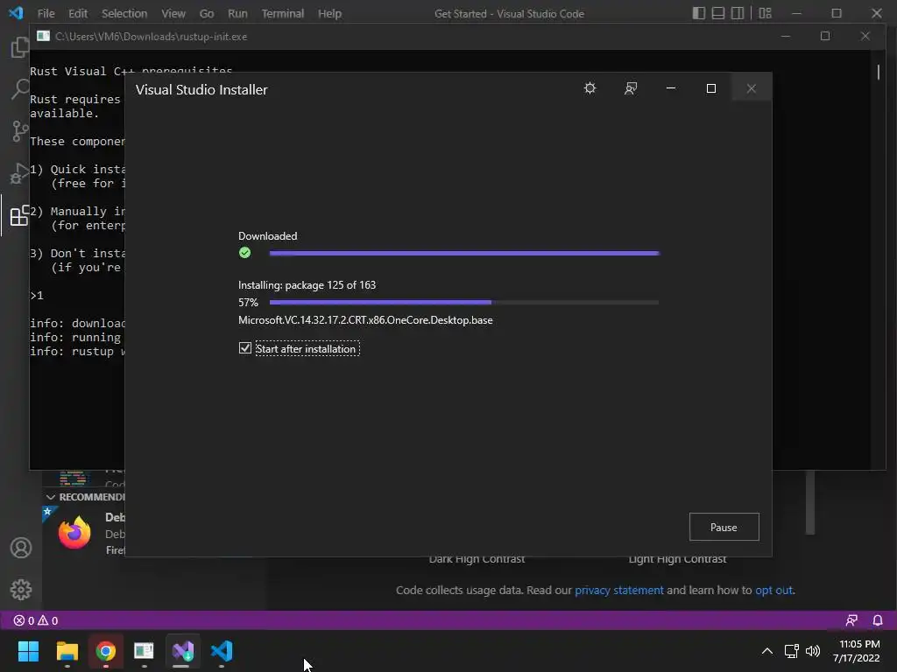Open the Go menu

tap(207, 13)
